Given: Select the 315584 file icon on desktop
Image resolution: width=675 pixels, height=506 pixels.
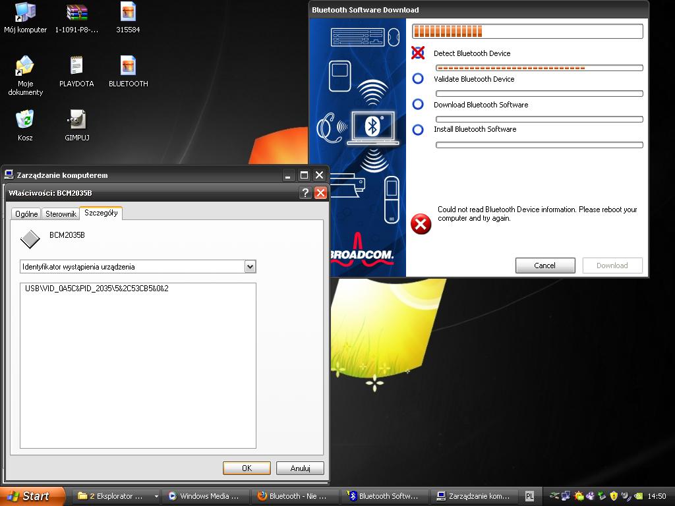Looking at the screenshot, I should (128, 17).
